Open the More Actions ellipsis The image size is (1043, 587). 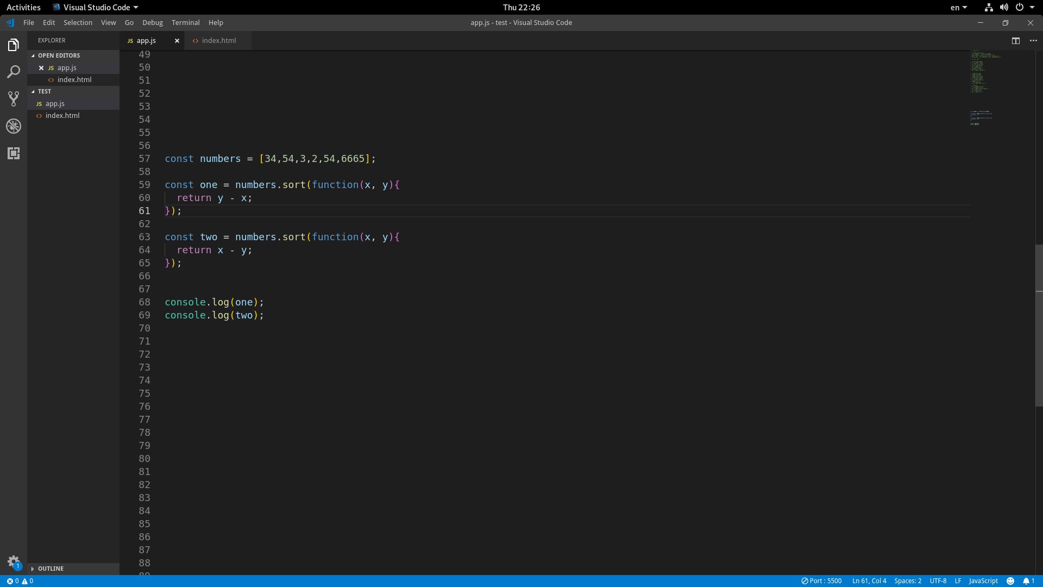1033,41
